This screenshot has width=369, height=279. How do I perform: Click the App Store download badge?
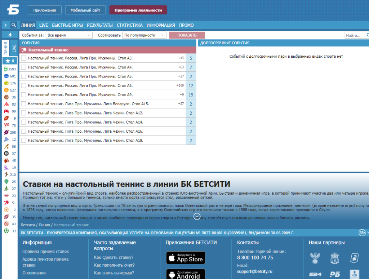coord(186,258)
